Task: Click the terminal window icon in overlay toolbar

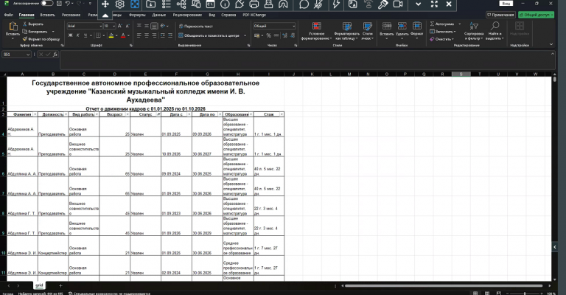Action: (x=210, y=4)
